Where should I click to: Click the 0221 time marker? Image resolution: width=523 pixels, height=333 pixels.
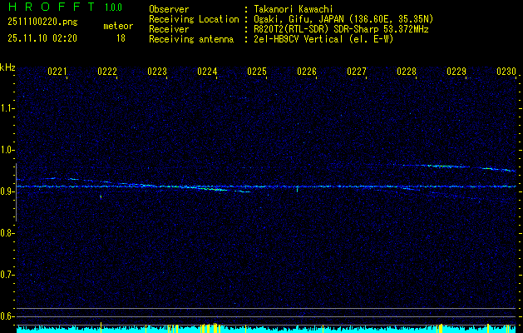(57, 72)
